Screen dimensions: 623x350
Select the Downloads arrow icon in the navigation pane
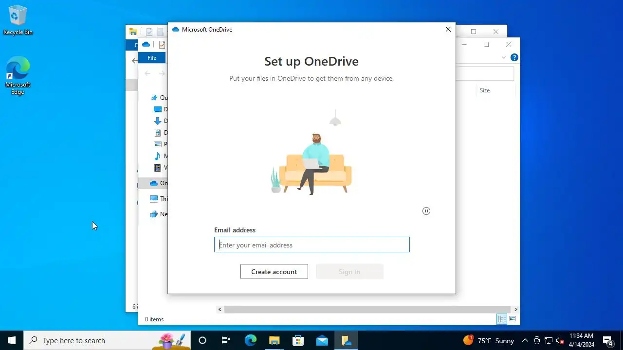(x=158, y=121)
